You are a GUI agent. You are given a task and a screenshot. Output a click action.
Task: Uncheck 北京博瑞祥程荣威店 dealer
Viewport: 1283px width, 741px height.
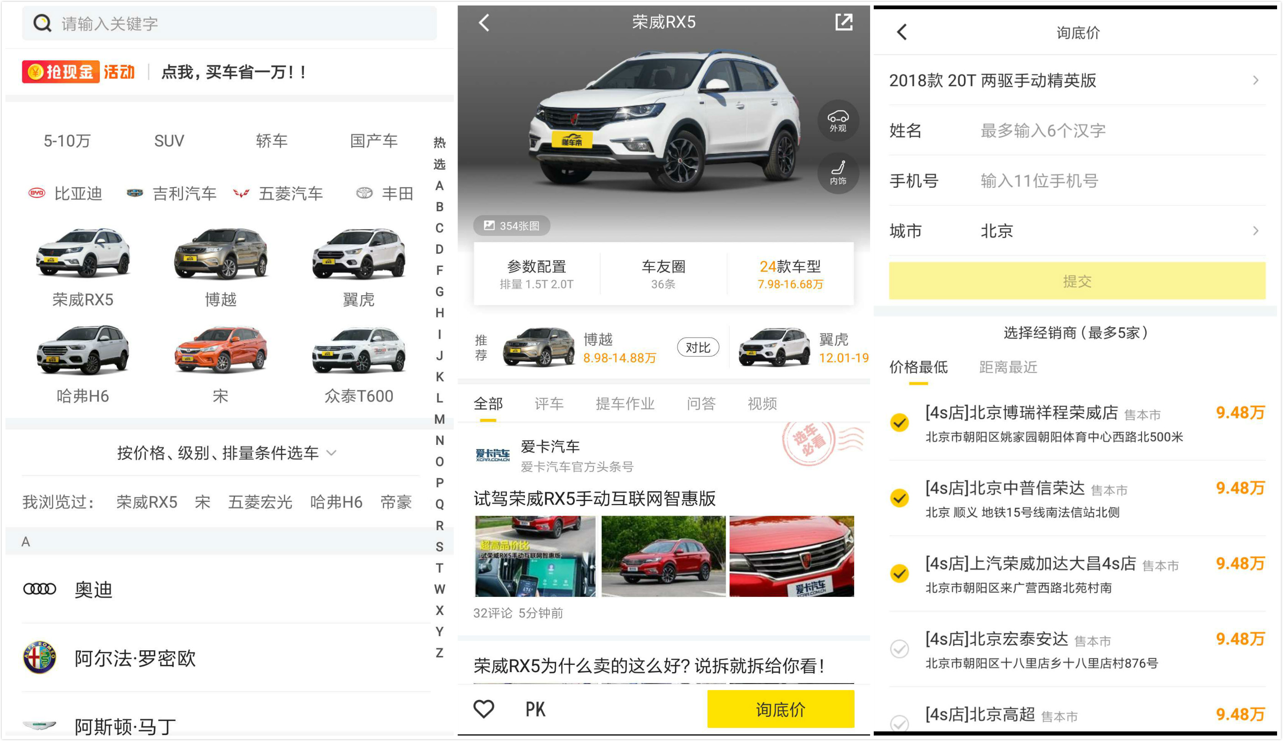899,423
